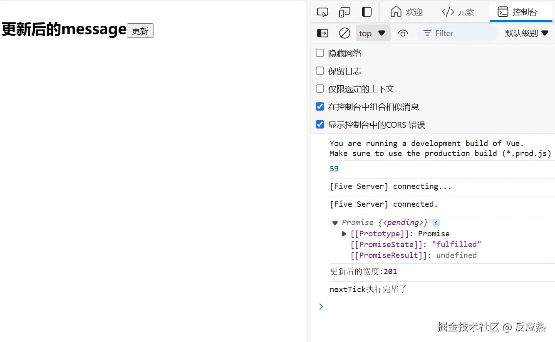Expand the [[Prototype]]: Promise entry
This screenshot has height=342, width=555.
[344, 234]
